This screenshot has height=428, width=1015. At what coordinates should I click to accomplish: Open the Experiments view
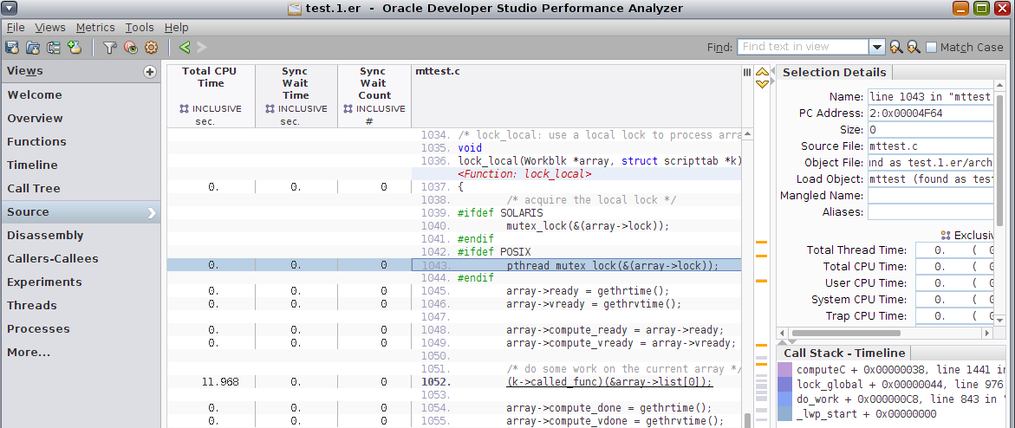pos(81,282)
